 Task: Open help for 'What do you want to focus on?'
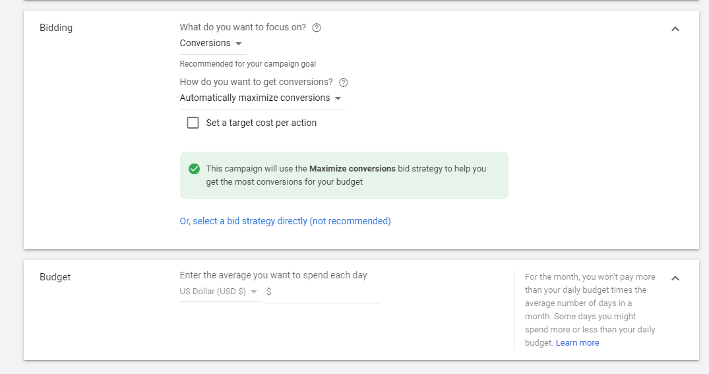pyautogui.click(x=317, y=28)
